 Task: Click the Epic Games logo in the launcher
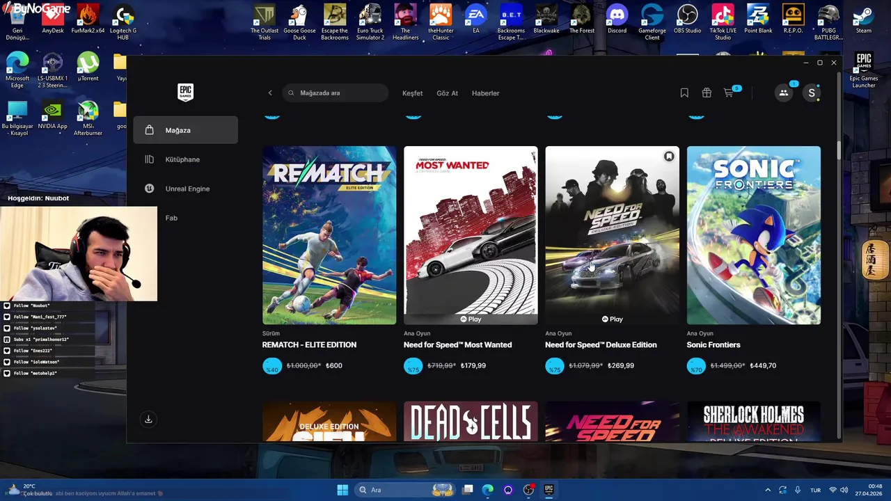(185, 93)
